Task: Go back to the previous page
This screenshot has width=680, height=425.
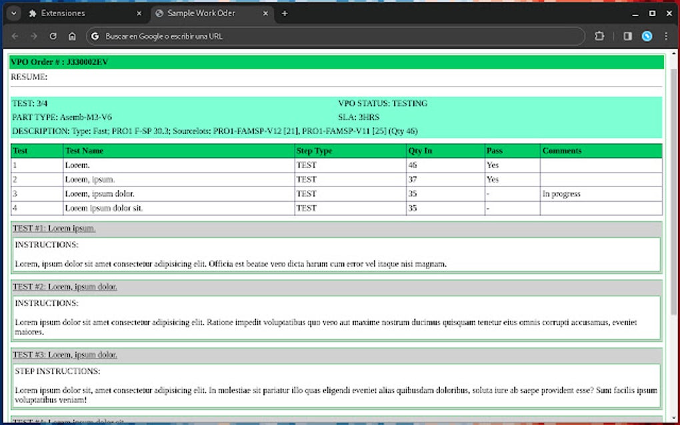Action: pyautogui.click(x=15, y=37)
